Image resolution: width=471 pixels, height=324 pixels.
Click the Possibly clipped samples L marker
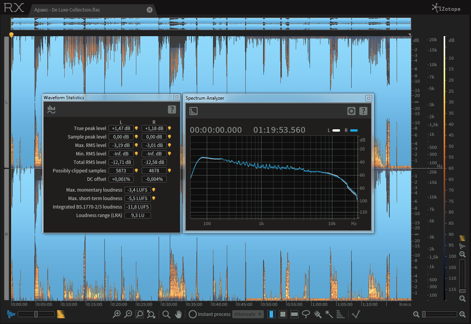(x=136, y=171)
